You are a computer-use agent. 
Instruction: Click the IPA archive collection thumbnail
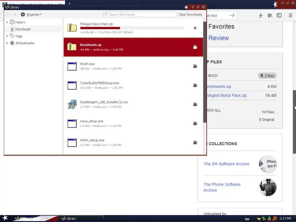pyautogui.click(x=268, y=164)
